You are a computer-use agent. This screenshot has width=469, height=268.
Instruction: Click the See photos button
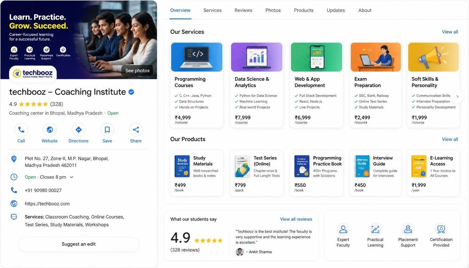(137, 70)
